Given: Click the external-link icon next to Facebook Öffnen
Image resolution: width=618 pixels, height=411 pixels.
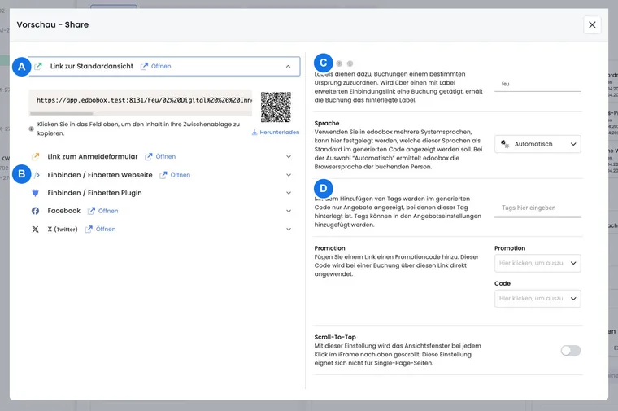Looking at the screenshot, I should pos(91,211).
